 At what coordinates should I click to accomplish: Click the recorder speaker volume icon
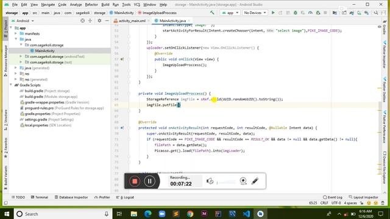210,181
